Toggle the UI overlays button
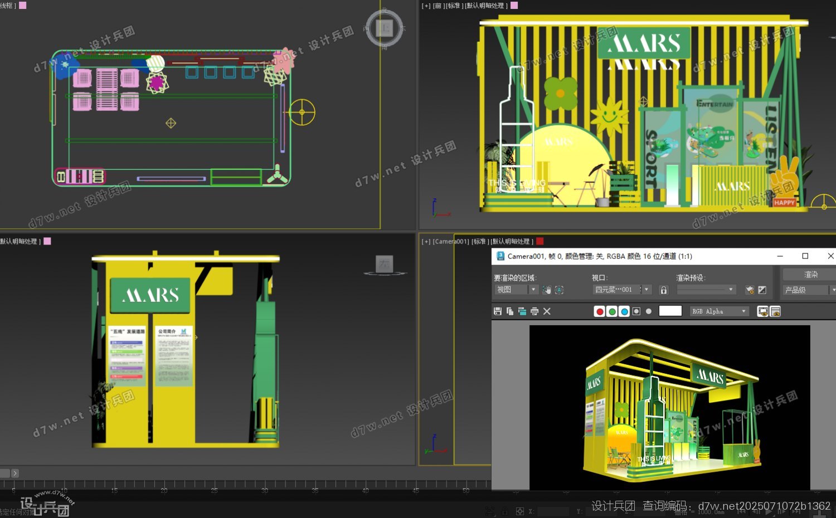The image size is (836, 518). tap(763, 311)
